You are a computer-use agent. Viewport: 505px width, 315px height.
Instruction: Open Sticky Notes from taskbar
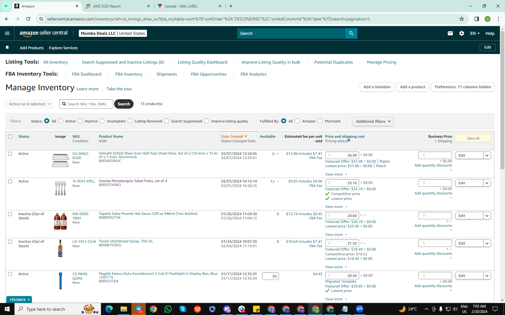pyautogui.click(x=256, y=309)
